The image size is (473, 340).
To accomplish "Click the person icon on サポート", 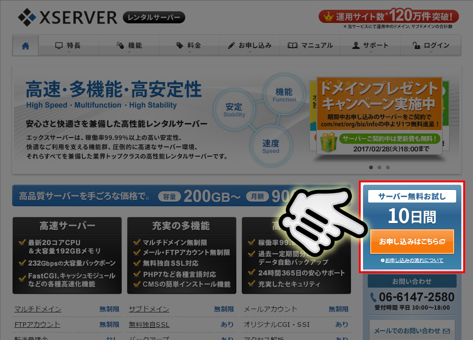I will point(356,45).
